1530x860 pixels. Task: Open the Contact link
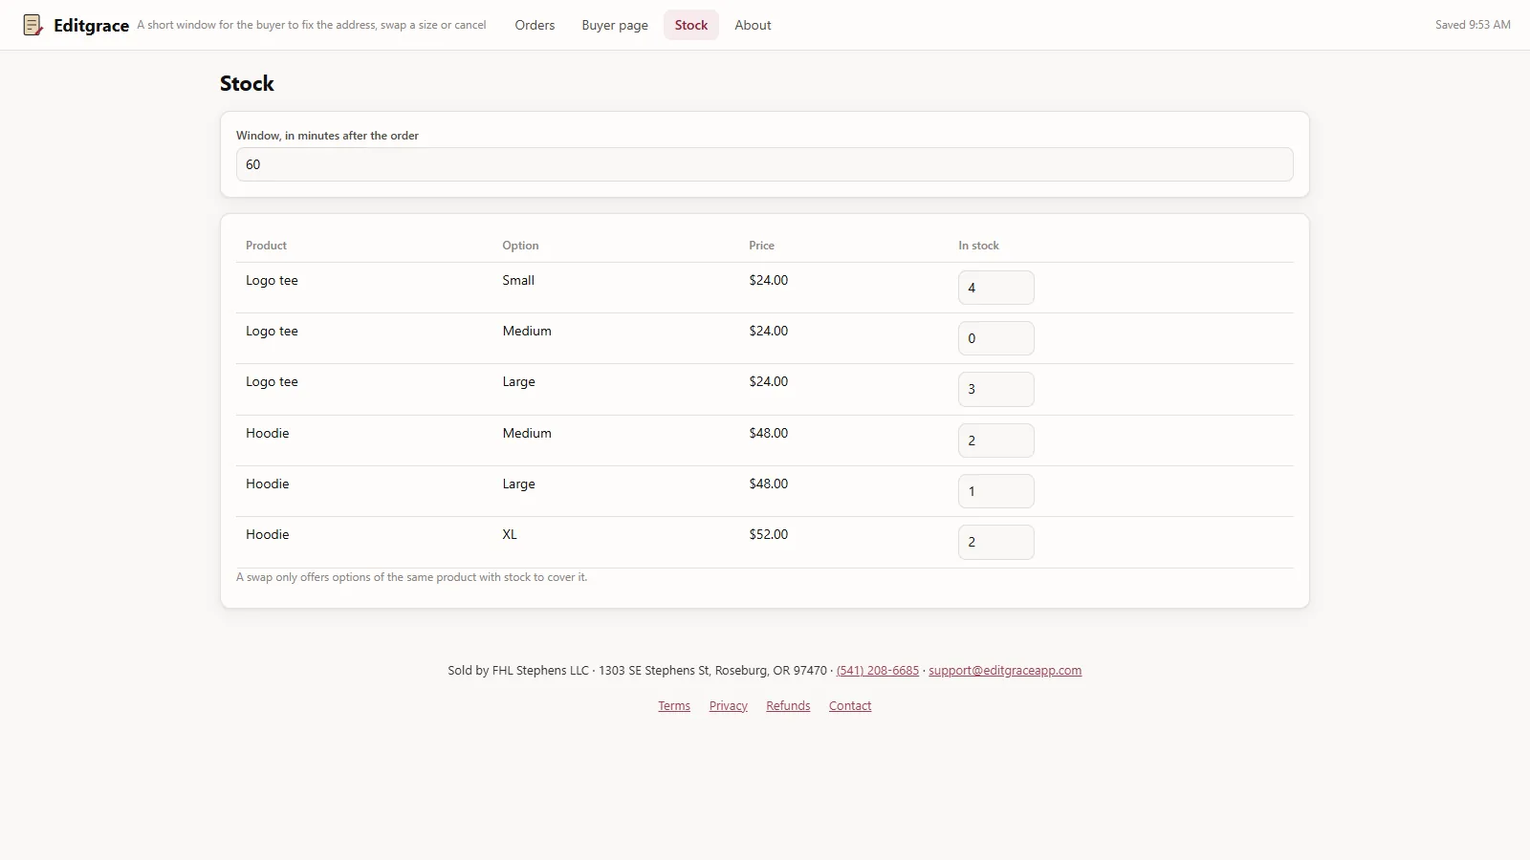[850, 706]
